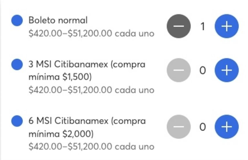The image size is (248, 160).
Task: Click price range under 3 MSI option
Action: [x=91, y=90]
